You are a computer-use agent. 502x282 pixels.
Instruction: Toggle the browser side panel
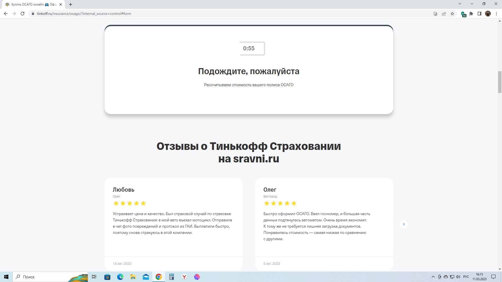click(480, 14)
